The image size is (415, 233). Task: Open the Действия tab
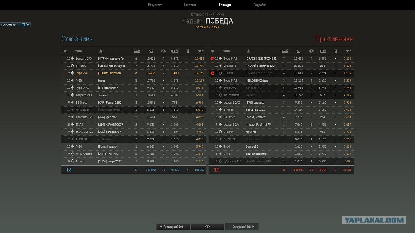tap(190, 5)
